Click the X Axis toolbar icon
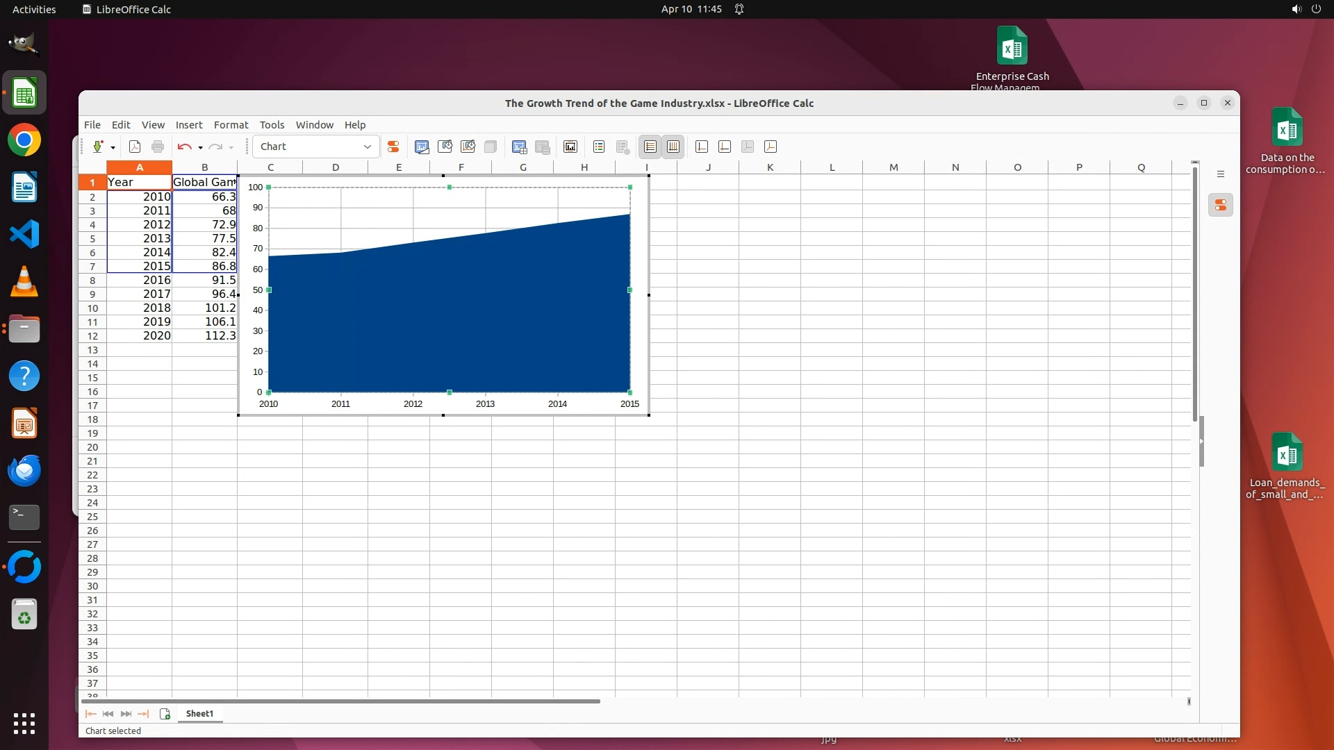The height and width of the screenshot is (750, 1334). coord(702,147)
